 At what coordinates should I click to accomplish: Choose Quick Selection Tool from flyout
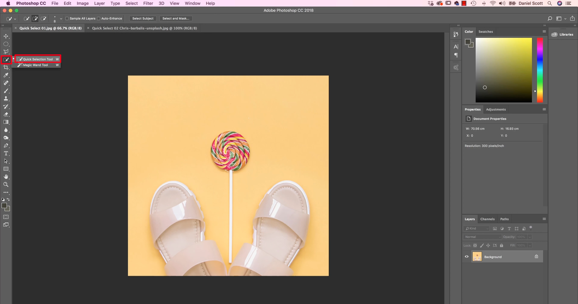tap(38, 59)
